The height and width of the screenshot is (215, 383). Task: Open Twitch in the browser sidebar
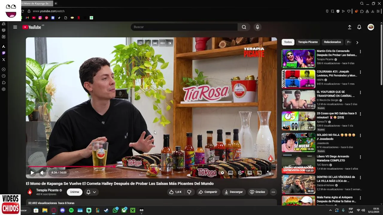[4, 53]
